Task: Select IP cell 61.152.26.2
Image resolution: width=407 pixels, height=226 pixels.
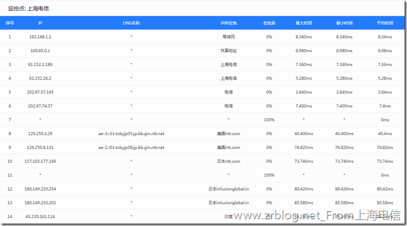Action: (40, 78)
